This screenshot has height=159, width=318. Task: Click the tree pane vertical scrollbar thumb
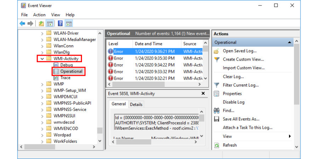coord(99,130)
